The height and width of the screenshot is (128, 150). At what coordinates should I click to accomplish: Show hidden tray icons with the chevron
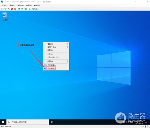(121, 122)
